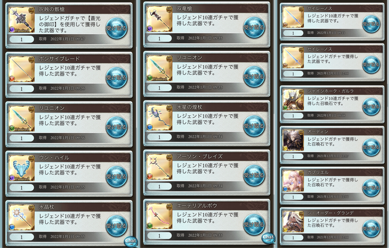Claim 氷星の煌杖 with 受け取る button
Viewport: 389px width, 248px height.
point(254,126)
